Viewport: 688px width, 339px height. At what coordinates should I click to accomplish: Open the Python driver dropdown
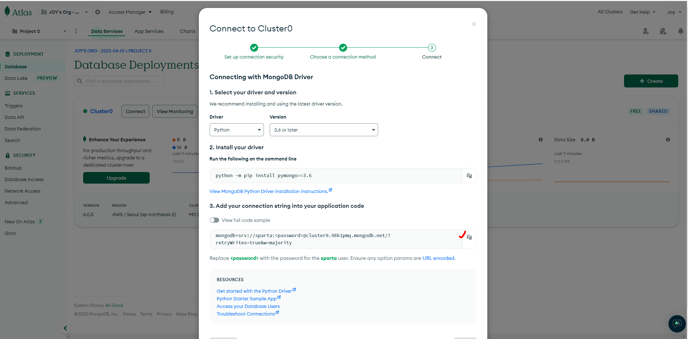tap(237, 130)
